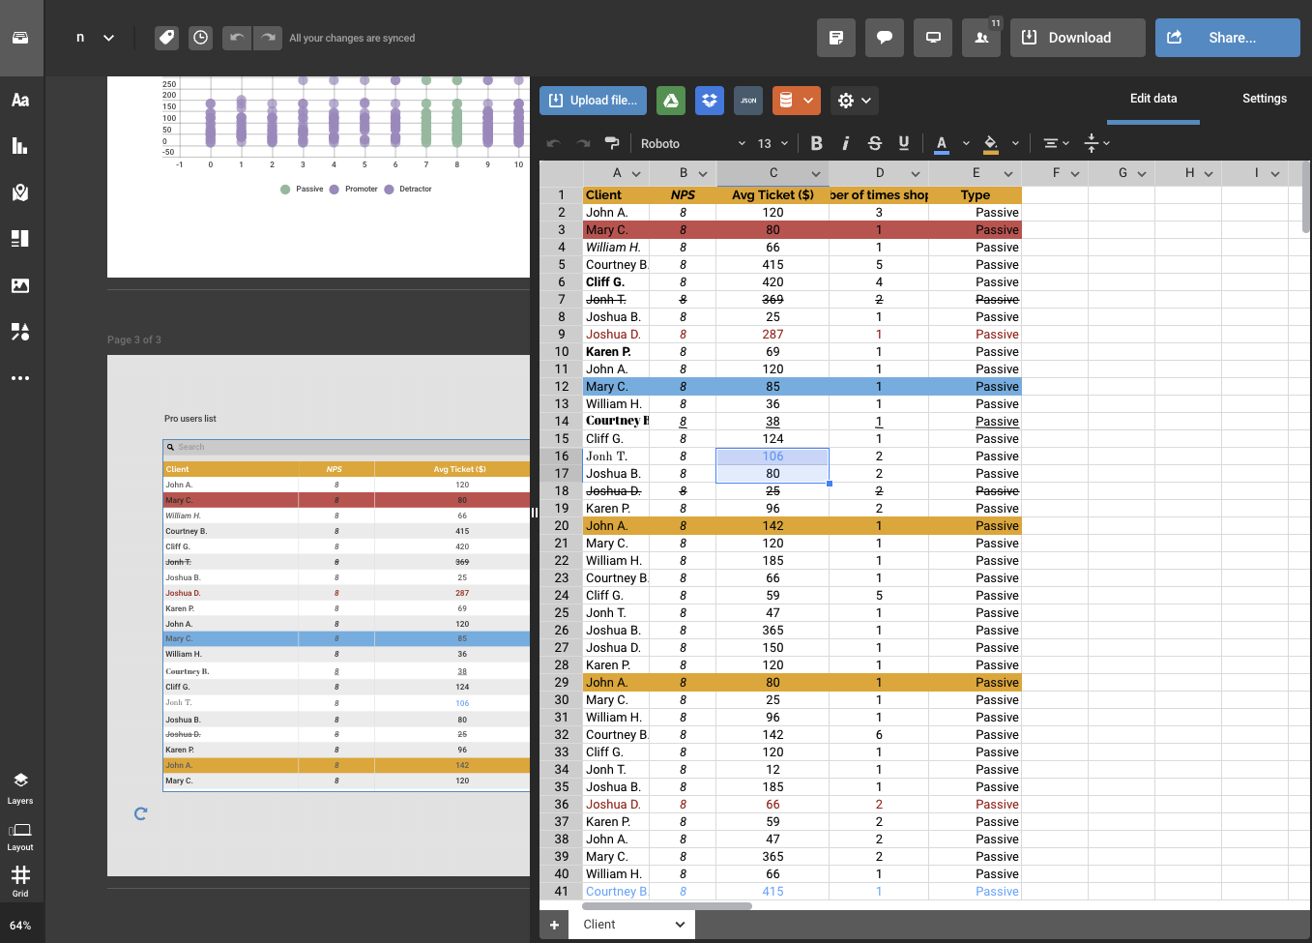Apply strikethrough to the selection
This screenshot has width=1312, height=943.
click(x=874, y=142)
